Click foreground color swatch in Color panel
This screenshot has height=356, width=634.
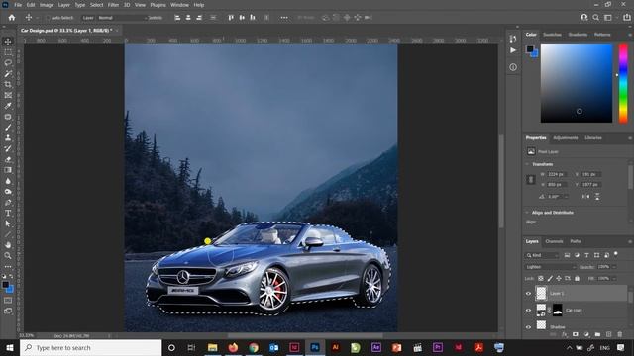[530, 49]
